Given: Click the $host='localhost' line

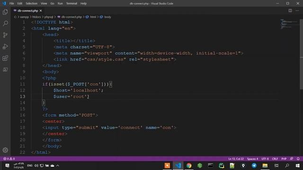Looking at the screenshot, I should [x=79, y=90].
